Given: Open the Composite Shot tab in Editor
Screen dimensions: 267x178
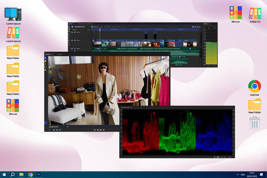Looking at the screenshot, I should click(85, 24).
